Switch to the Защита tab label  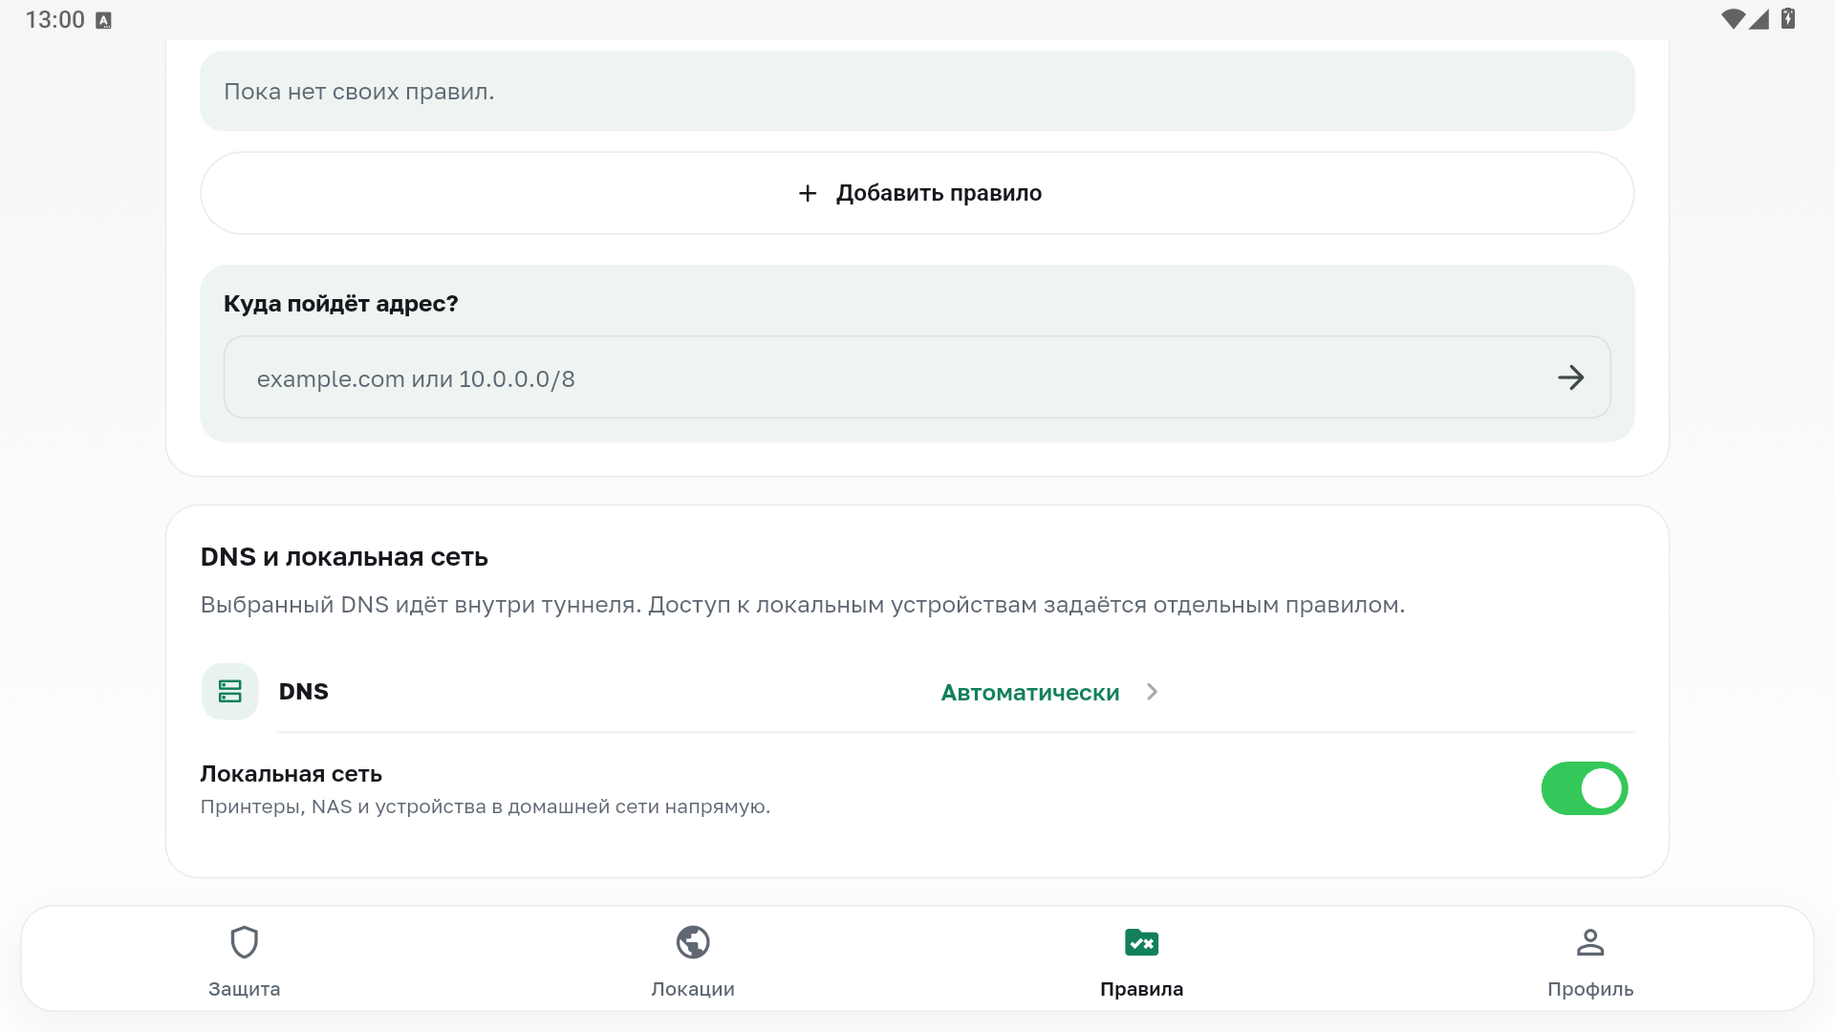coord(245,989)
